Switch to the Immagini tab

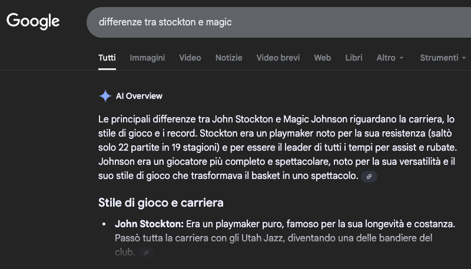pyautogui.click(x=147, y=58)
